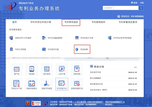This screenshot has width=152, height=107.
Task: Open the 互联网证据平台 icon
Action: tap(77, 83)
